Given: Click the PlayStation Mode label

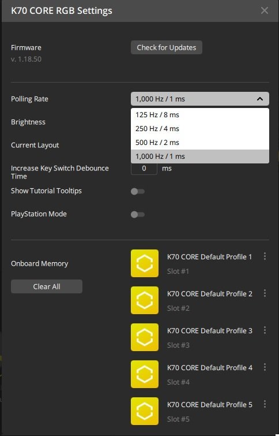Looking at the screenshot, I should (x=39, y=214).
